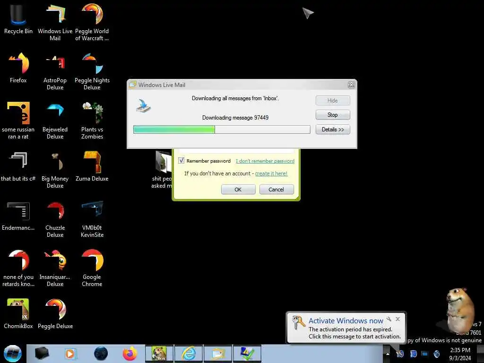Select the Google Chrome desktop shortcut
Image resolution: width=484 pixels, height=363 pixels.
(x=92, y=268)
